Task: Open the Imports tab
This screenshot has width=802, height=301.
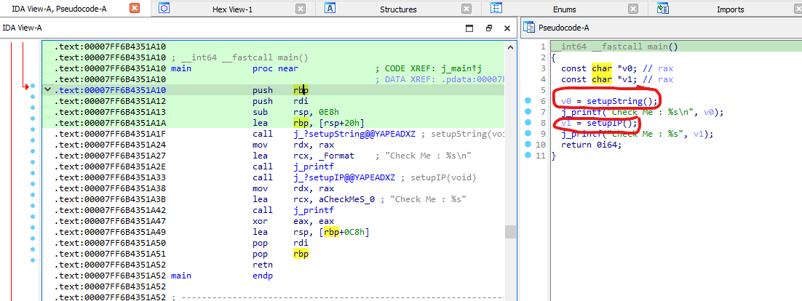Action: point(730,9)
